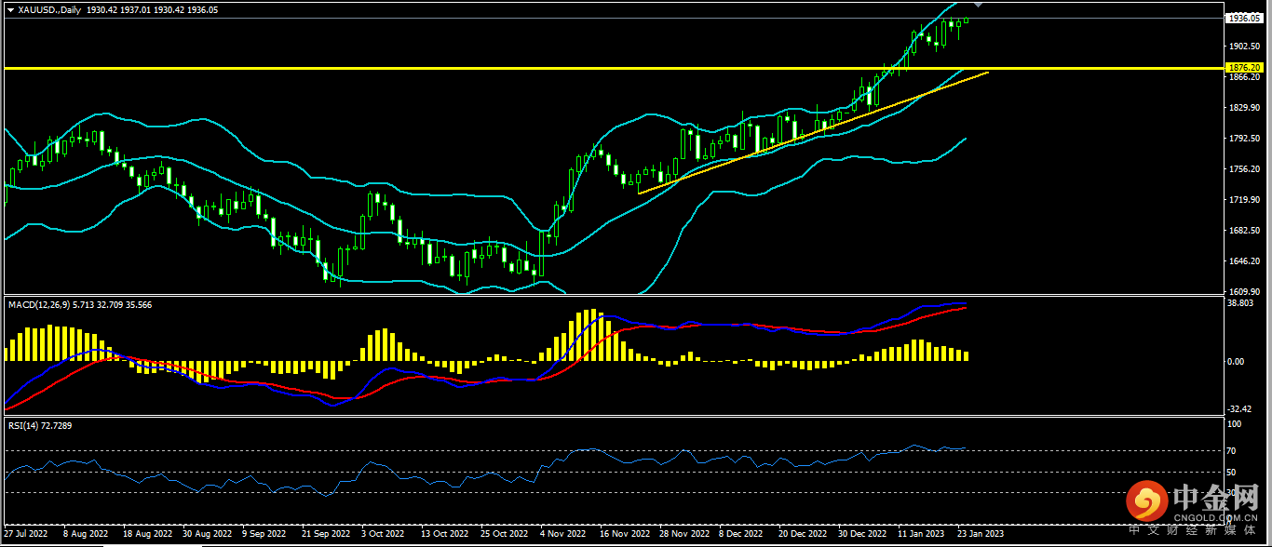This screenshot has height=547, width=1272.
Task: Click the RSI scale level 70
Action: [1230, 451]
